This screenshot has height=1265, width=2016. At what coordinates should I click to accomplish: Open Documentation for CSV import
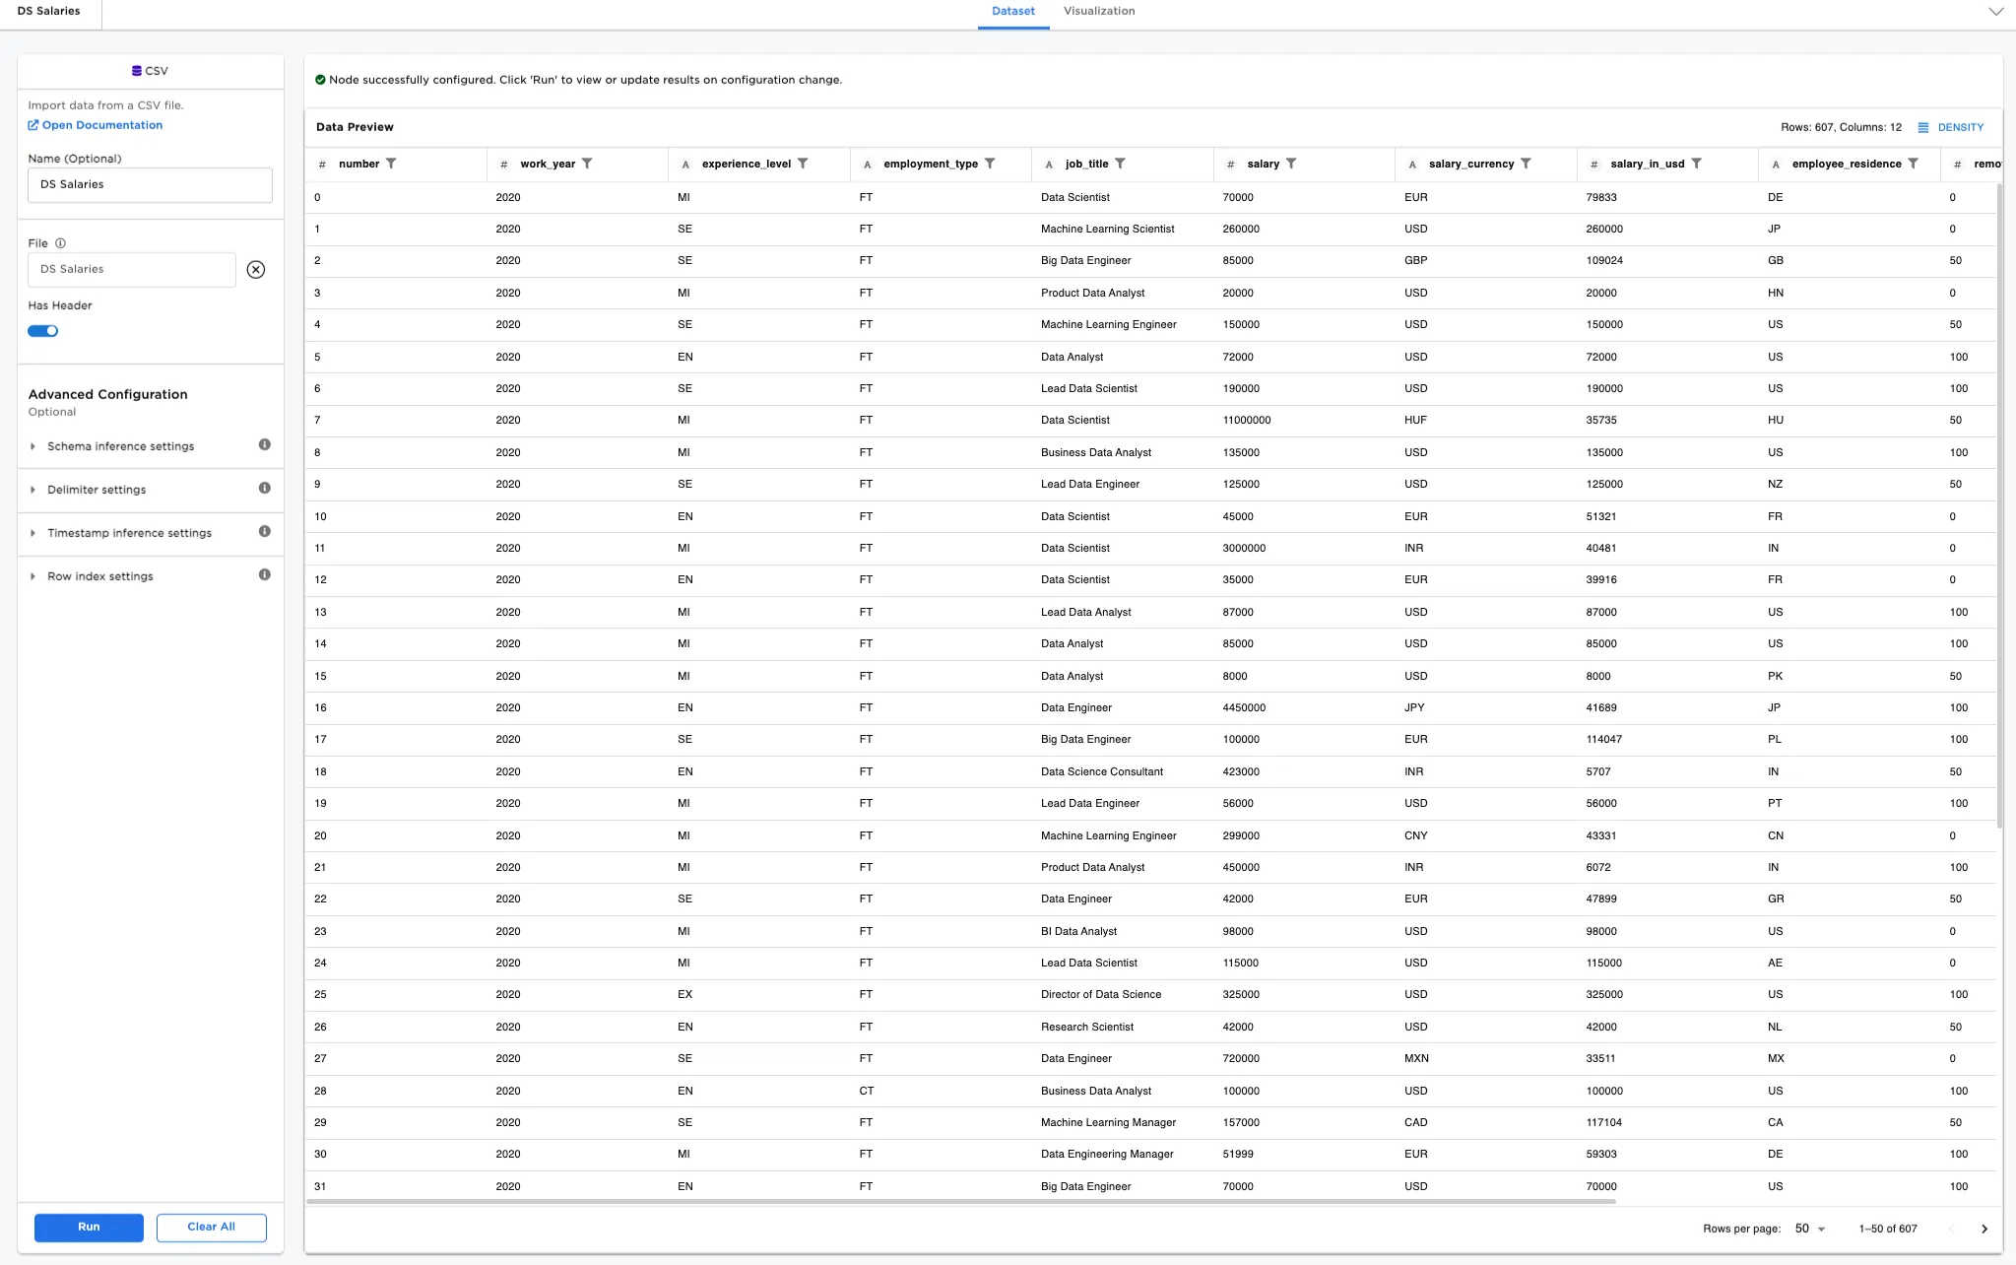coord(95,124)
